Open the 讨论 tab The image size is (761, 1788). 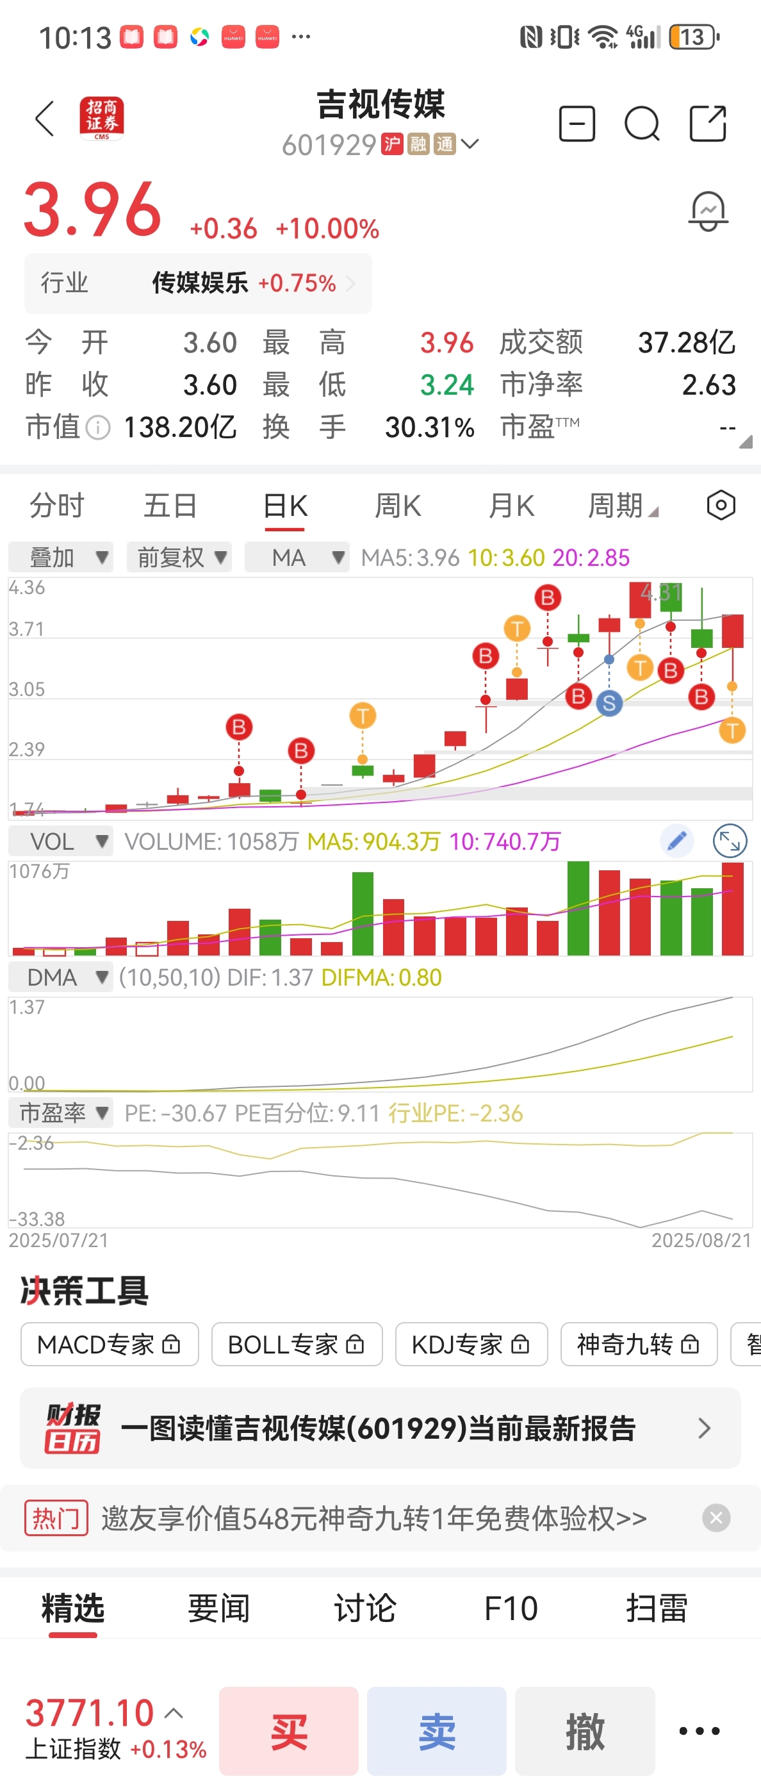pyautogui.click(x=365, y=1608)
